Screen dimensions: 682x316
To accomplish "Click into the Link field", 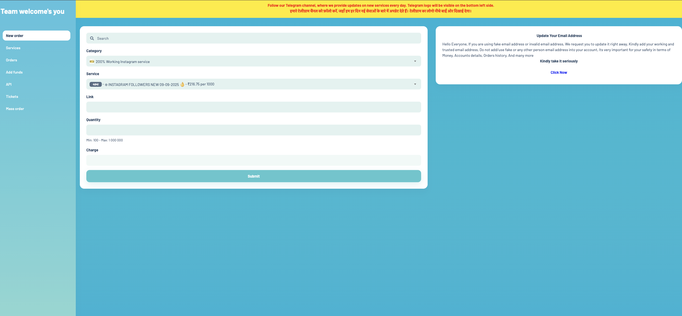I will pos(253,107).
